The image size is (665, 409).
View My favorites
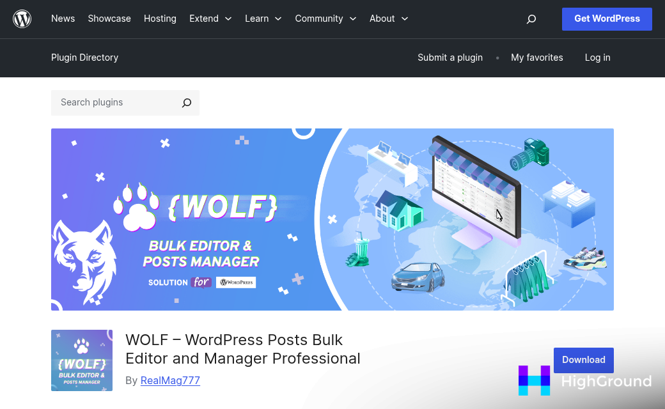tap(536, 58)
